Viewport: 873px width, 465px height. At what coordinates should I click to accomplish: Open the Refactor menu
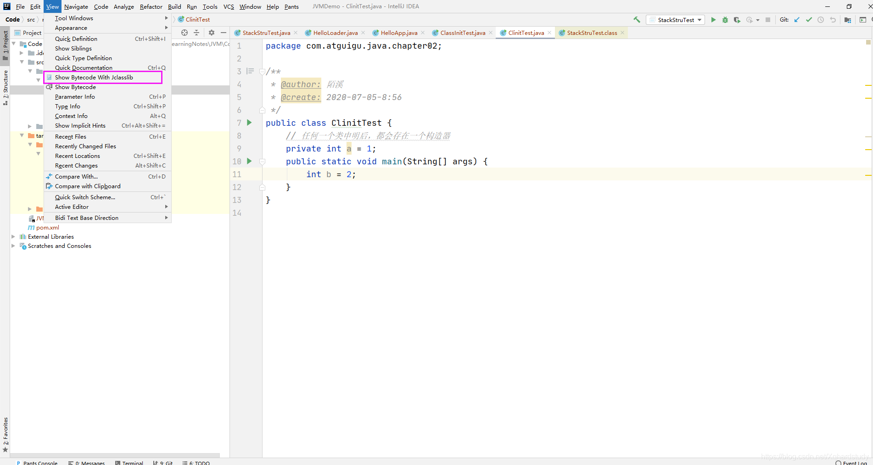[x=151, y=6]
